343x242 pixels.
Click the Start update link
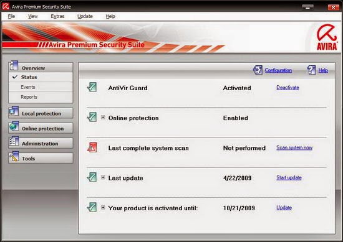[x=289, y=178]
